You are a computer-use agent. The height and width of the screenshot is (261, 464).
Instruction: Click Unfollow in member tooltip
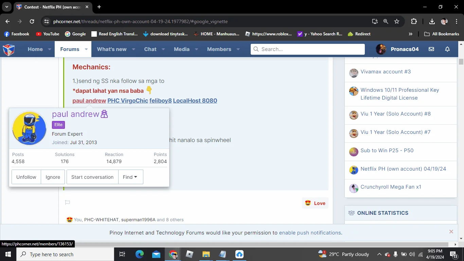(26, 177)
